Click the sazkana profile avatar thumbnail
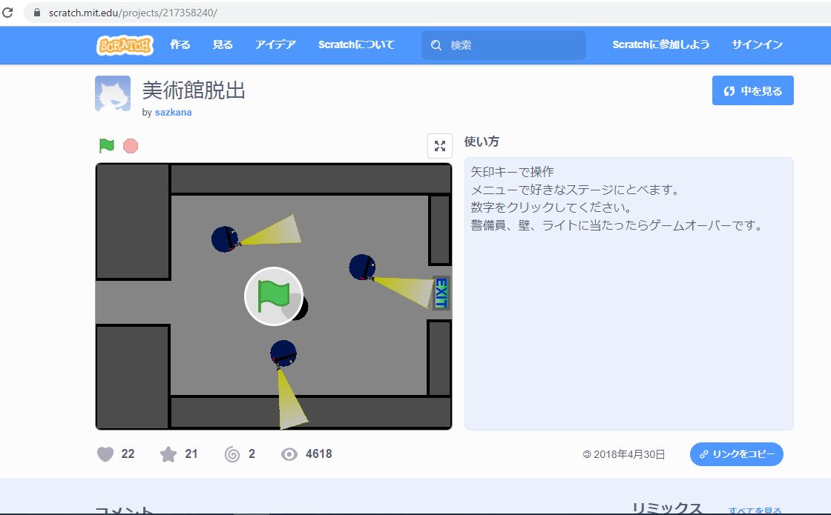Screen dimensions: 831x515 tap(113, 93)
